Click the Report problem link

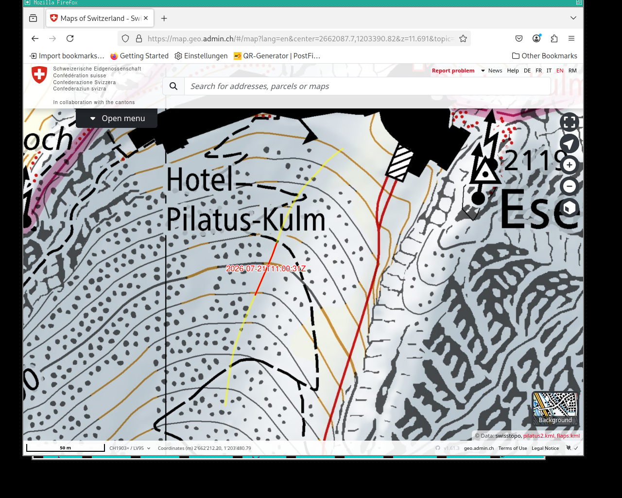coord(453,71)
